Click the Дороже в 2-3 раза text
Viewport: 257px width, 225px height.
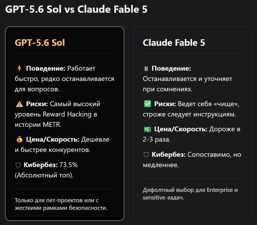click(x=191, y=134)
